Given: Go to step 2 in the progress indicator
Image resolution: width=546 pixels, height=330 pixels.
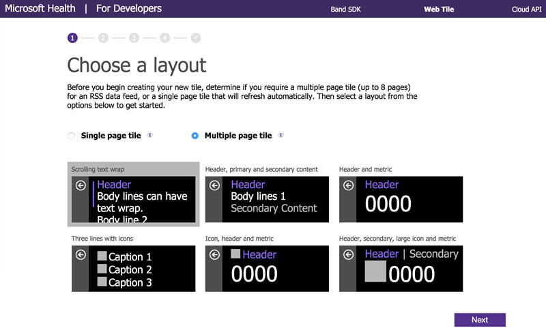Looking at the screenshot, I should (103, 37).
